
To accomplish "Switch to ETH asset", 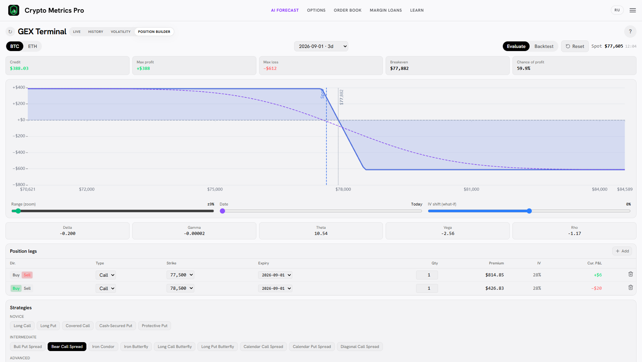I will pyautogui.click(x=33, y=46).
